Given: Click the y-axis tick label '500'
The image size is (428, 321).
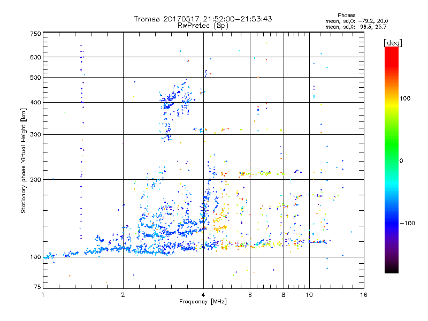Looking at the screenshot, I should [x=35, y=78].
